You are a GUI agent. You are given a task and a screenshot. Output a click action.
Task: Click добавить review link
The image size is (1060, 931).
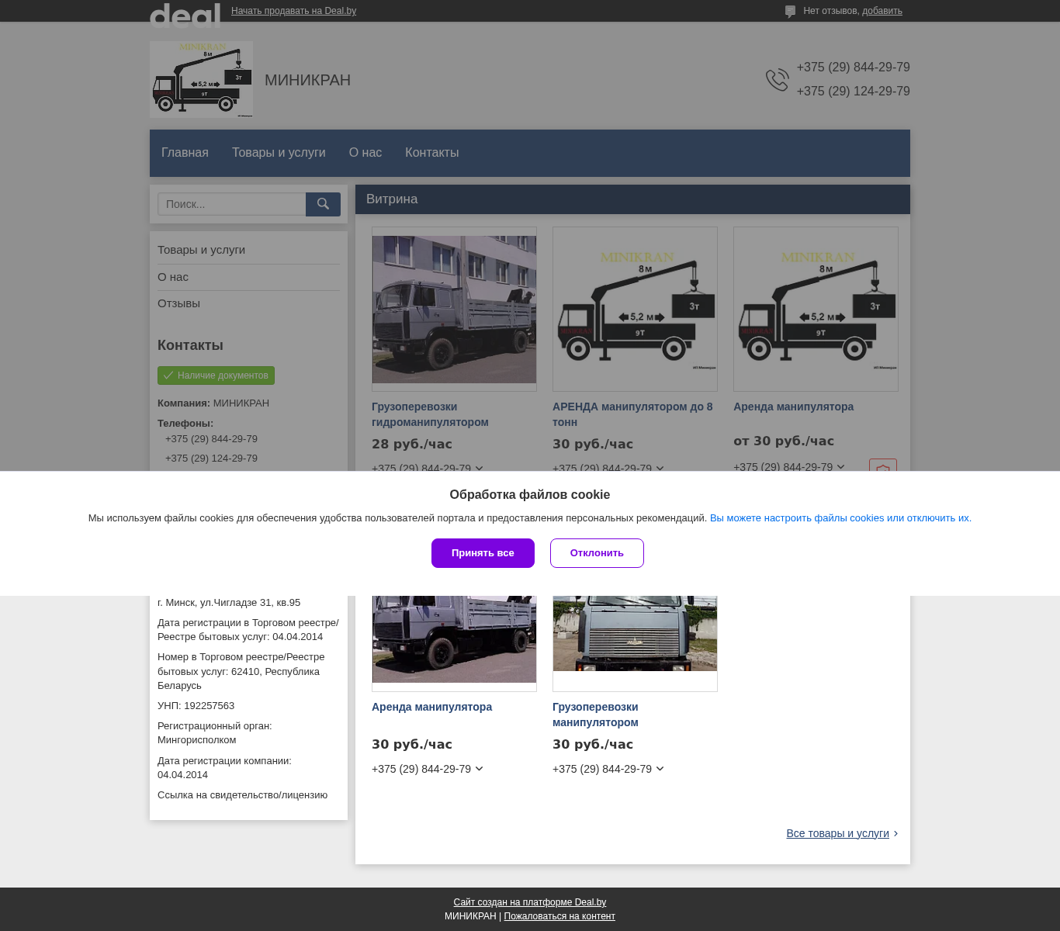pos(882,11)
